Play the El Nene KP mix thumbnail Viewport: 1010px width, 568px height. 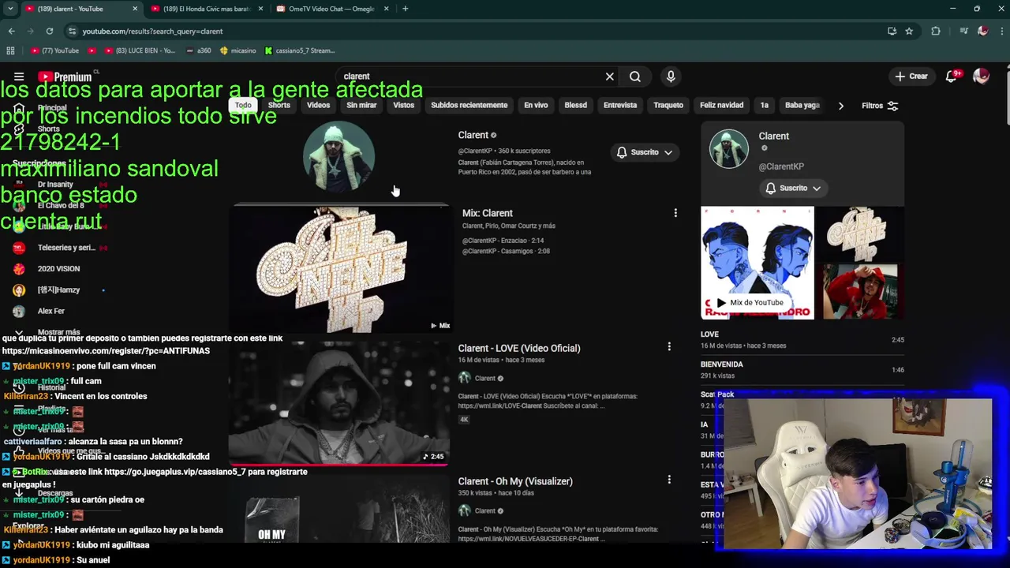340,269
